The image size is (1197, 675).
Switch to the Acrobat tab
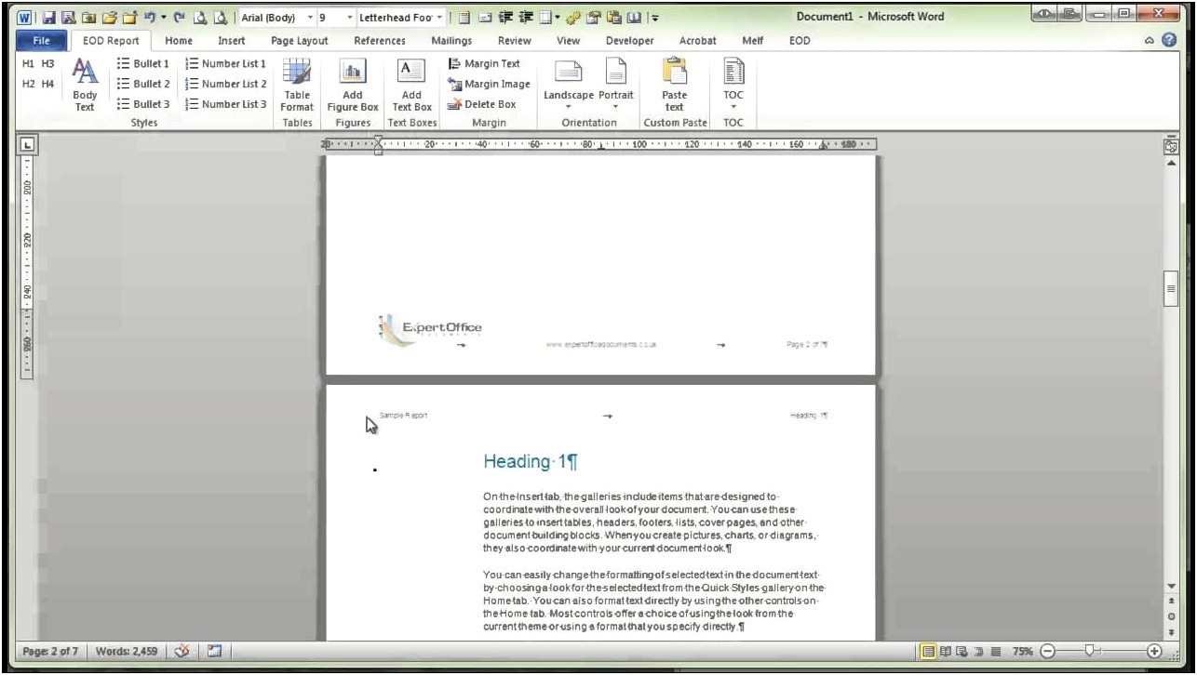[698, 41]
